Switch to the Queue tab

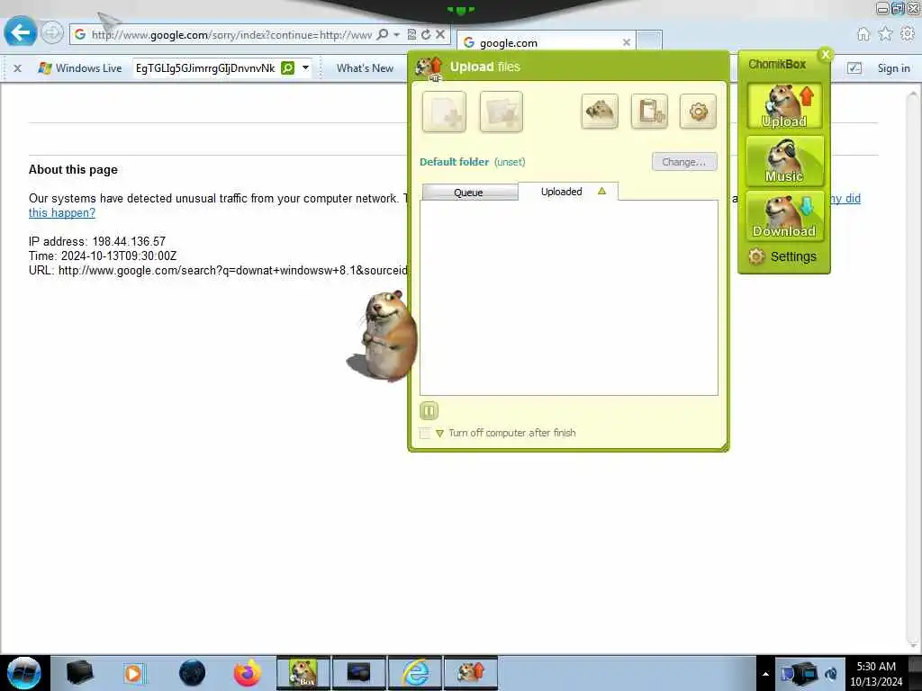pyautogui.click(x=470, y=193)
